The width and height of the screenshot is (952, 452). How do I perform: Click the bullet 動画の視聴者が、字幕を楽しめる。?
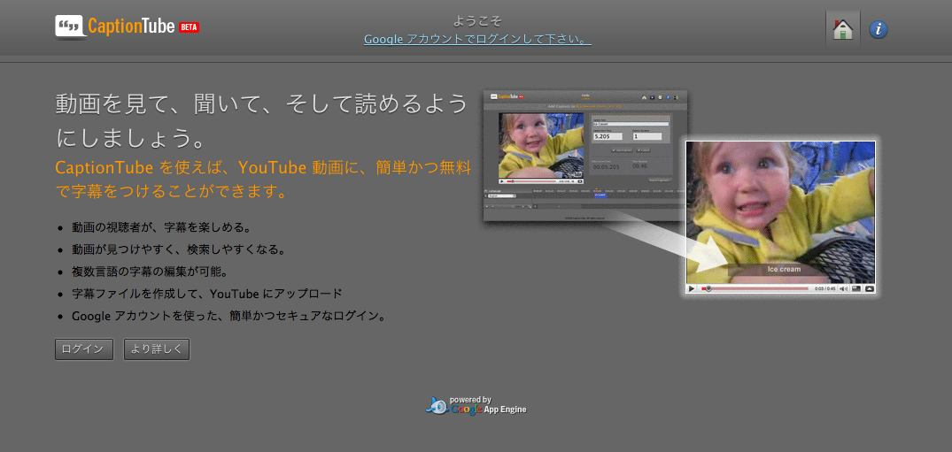(x=161, y=228)
